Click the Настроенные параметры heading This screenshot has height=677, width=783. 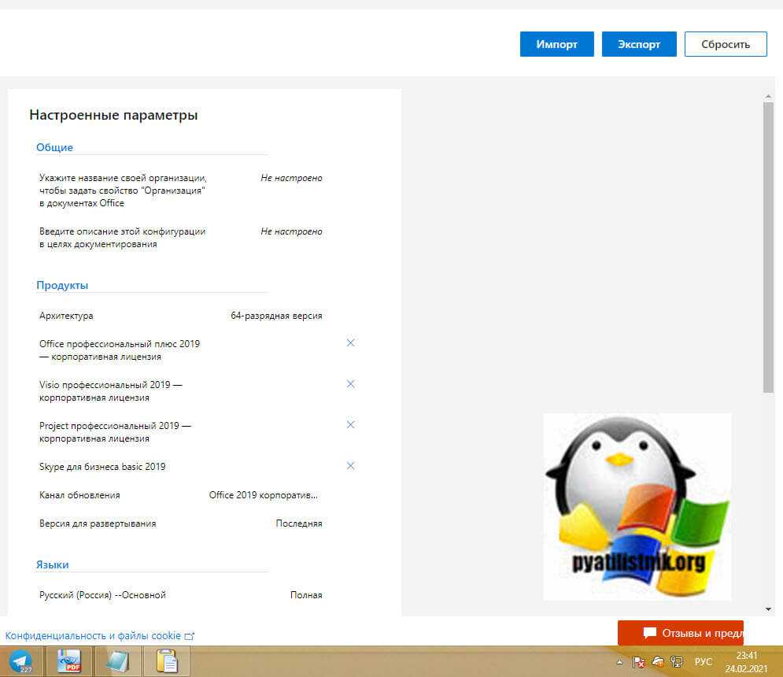[x=113, y=115]
